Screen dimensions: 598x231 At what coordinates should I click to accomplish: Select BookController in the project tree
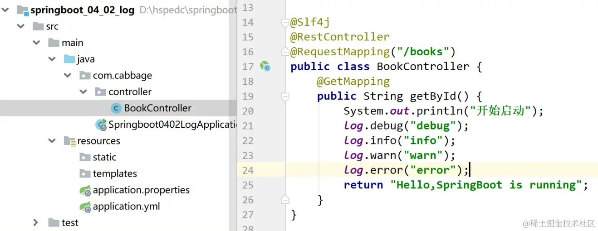(x=158, y=108)
